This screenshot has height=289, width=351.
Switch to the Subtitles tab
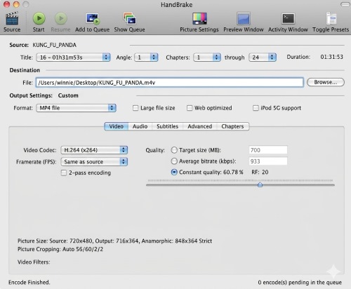coord(167,126)
